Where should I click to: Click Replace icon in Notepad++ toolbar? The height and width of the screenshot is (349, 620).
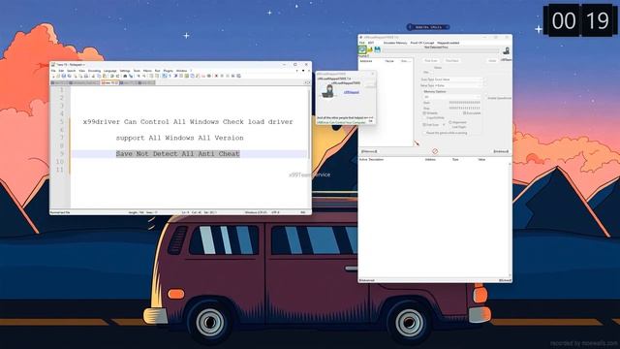pyautogui.click(x=131, y=76)
